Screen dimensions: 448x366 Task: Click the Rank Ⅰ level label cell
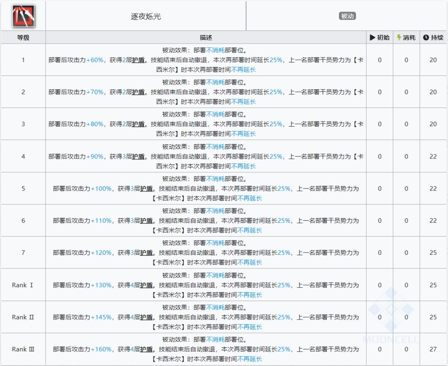[x=23, y=285]
